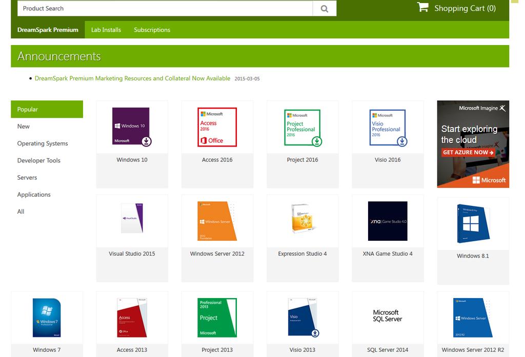525x357 pixels.
Task: Open the Visio 2013 box image
Action: (303, 317)
